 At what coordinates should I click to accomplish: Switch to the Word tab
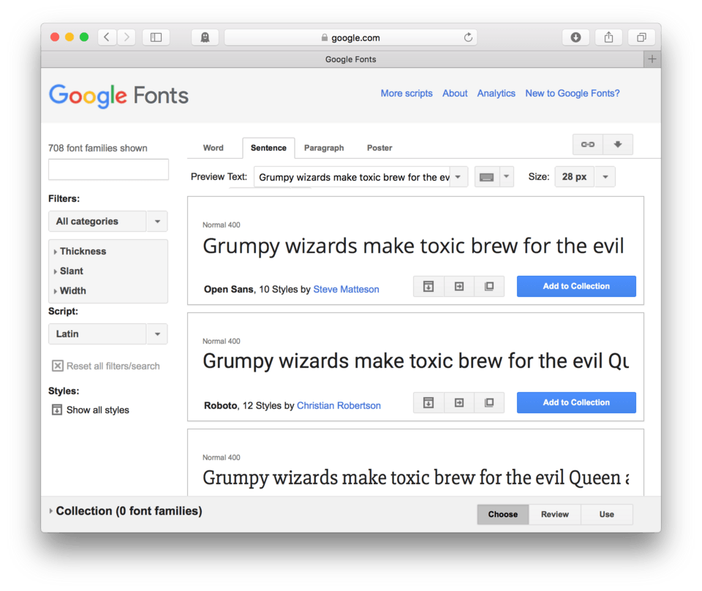pyautogui.click(x=213, y=148)
